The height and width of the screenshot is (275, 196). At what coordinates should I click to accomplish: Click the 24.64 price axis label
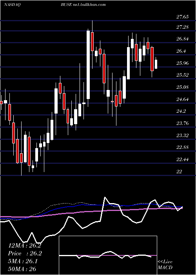(x=183, y=99)
